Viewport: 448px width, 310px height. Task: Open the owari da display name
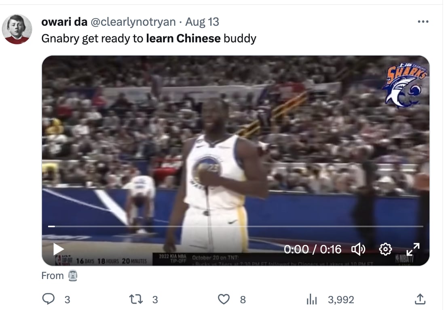click(64, 22)
